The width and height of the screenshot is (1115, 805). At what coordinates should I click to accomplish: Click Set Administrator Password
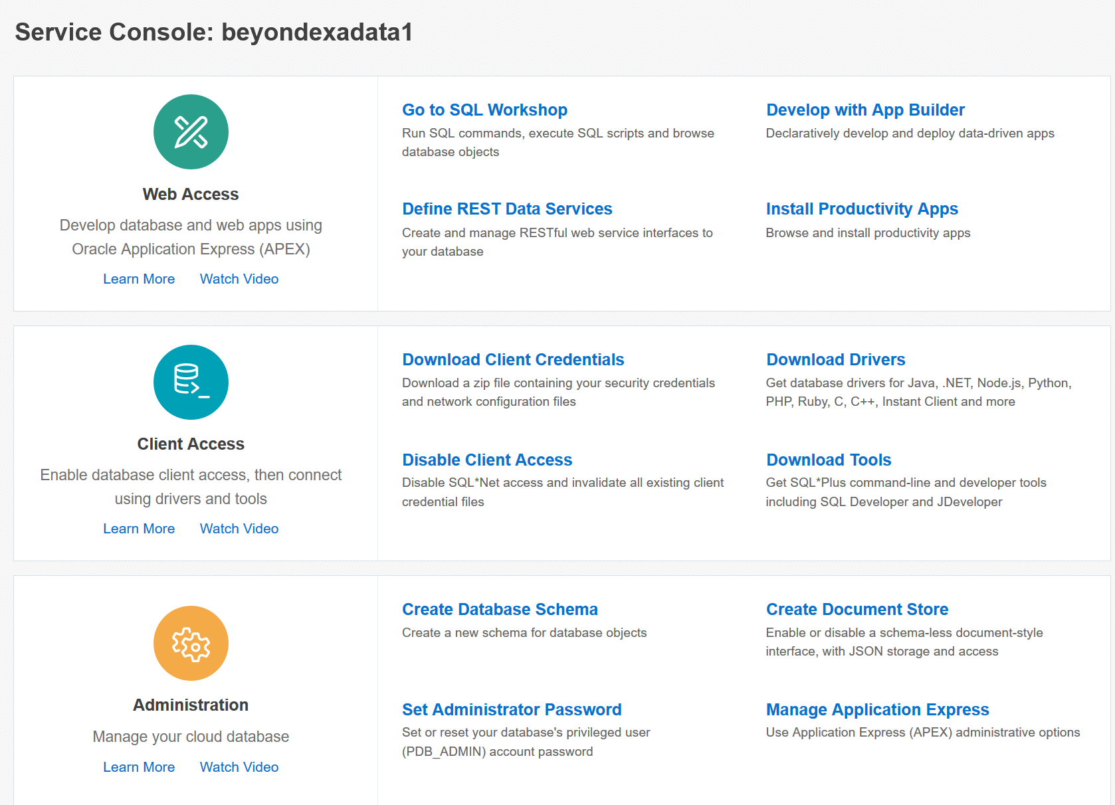pyautogui.click(x=512, y=709)
